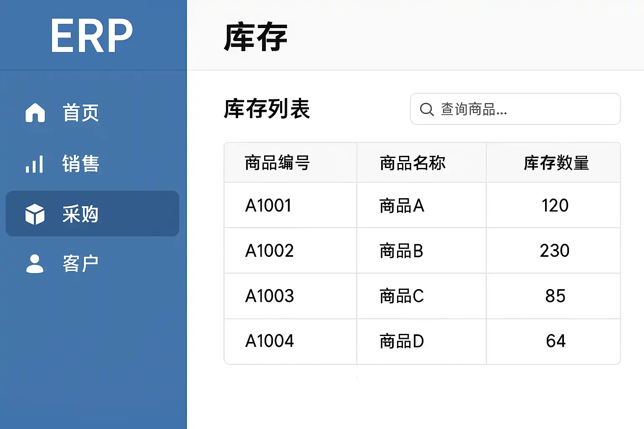
Task: Click the home icon beside 首页
Action: (35, 113)
